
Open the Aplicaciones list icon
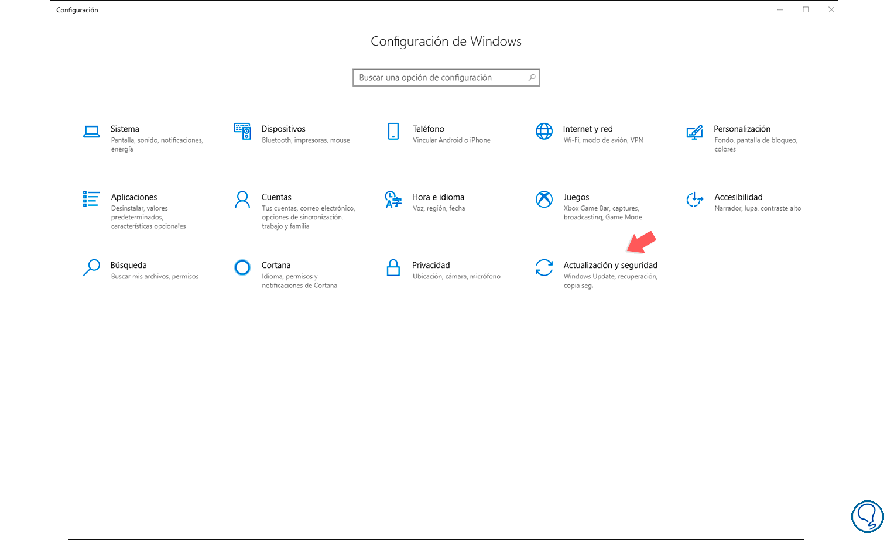91,199
